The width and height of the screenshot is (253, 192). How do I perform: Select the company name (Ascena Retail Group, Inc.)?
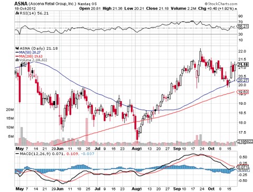[x=52, y=4]
